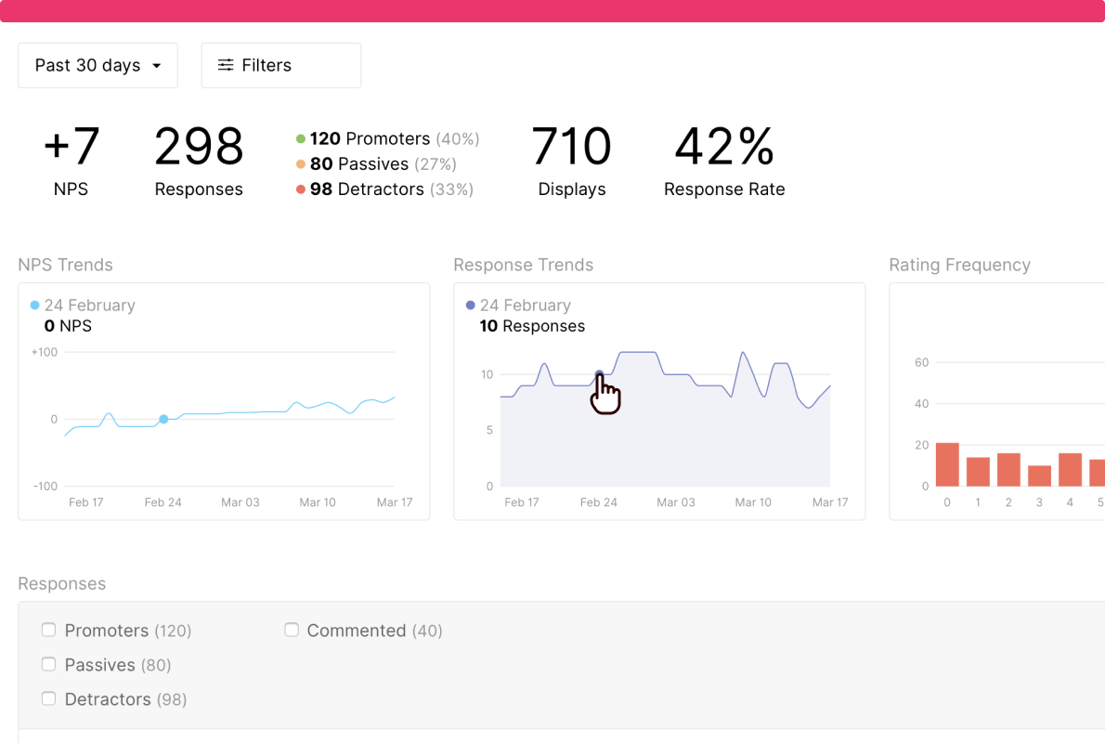Click the green Promoters legend dot
The width and height of the screenshot is (1105, 743).
pos(301,139)
